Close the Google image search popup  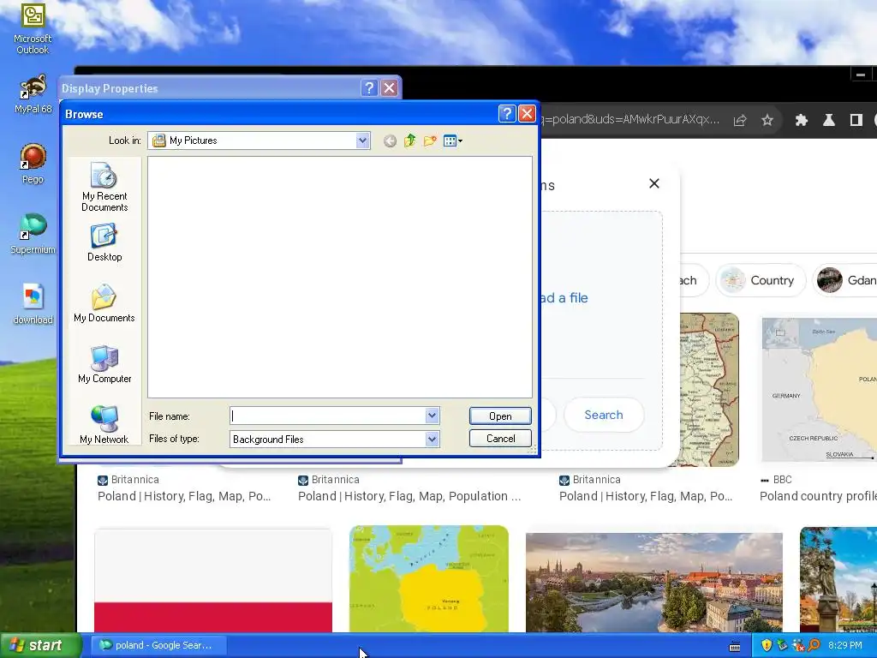tap(653, 183)
